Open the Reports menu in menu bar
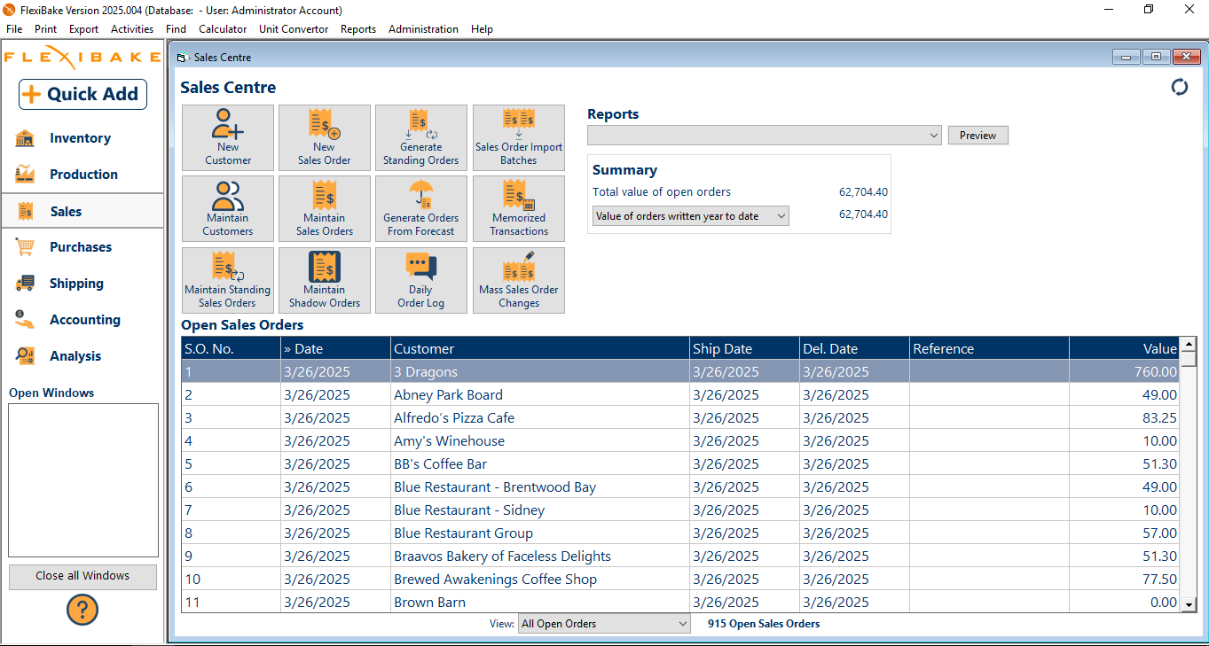 pos(358,29)
